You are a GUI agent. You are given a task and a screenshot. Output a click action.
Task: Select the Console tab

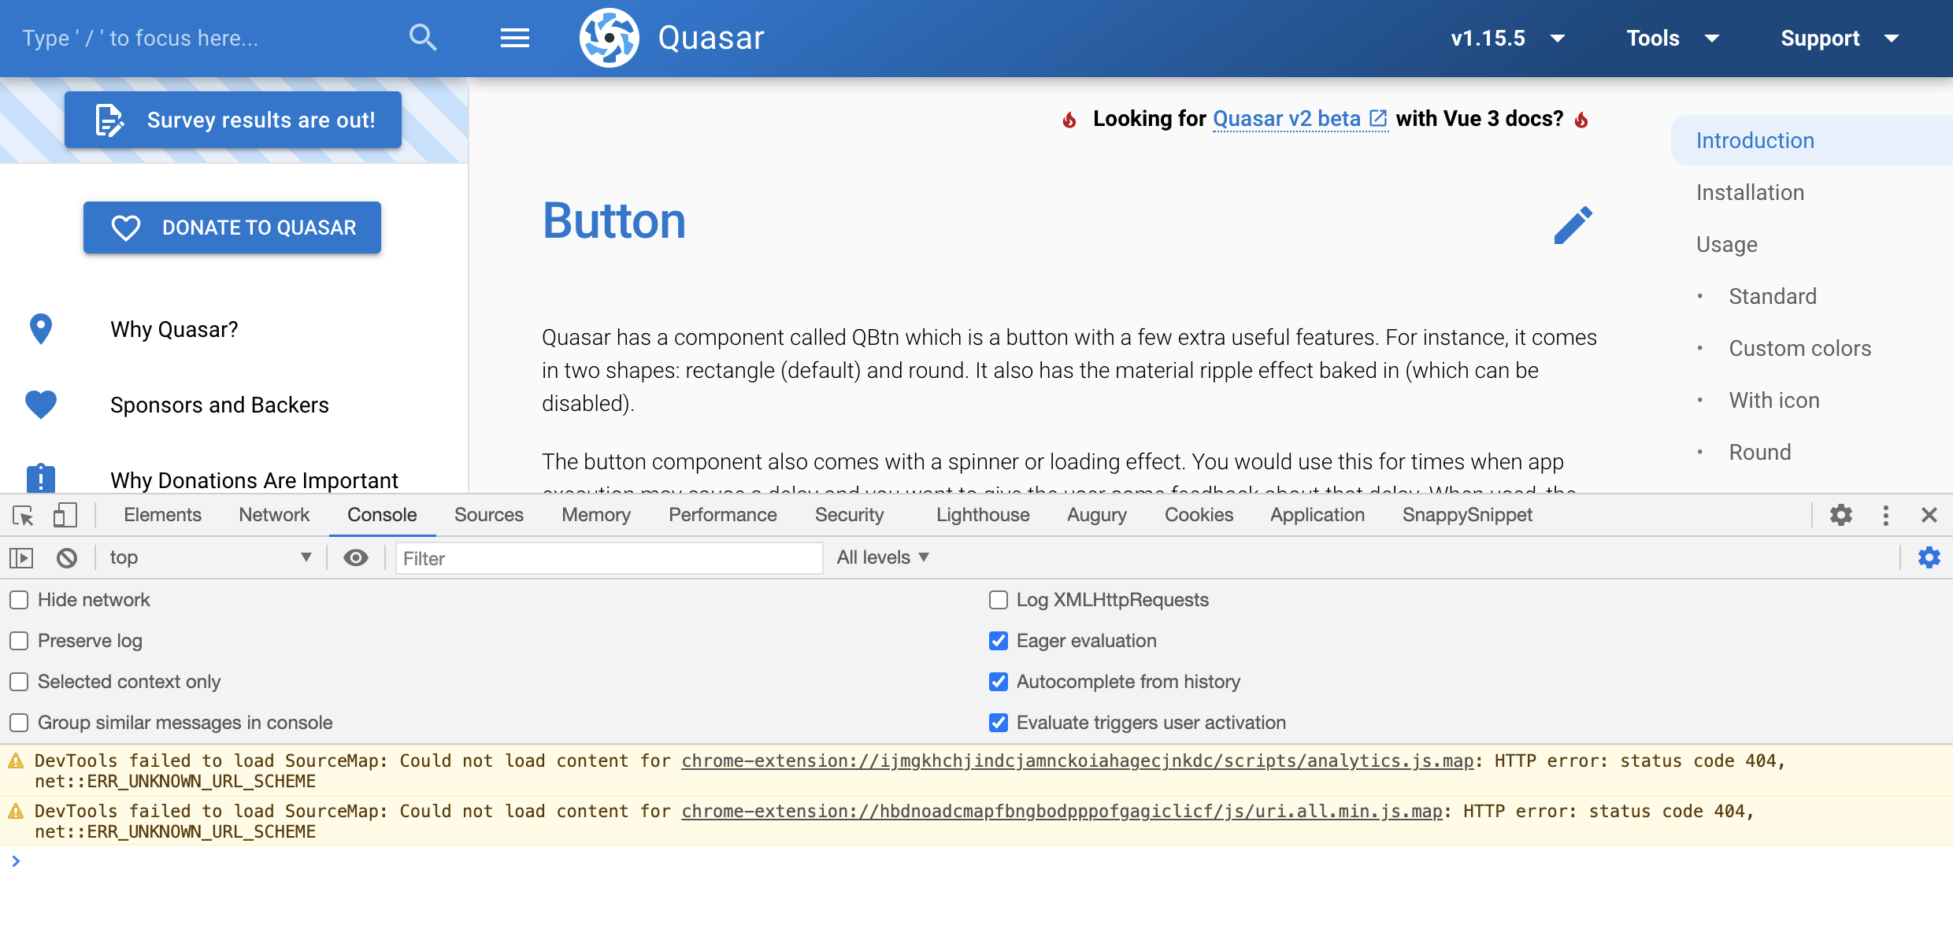(382, 515)
